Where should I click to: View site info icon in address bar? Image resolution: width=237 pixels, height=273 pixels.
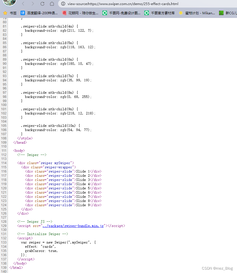[x=63, y=4]
